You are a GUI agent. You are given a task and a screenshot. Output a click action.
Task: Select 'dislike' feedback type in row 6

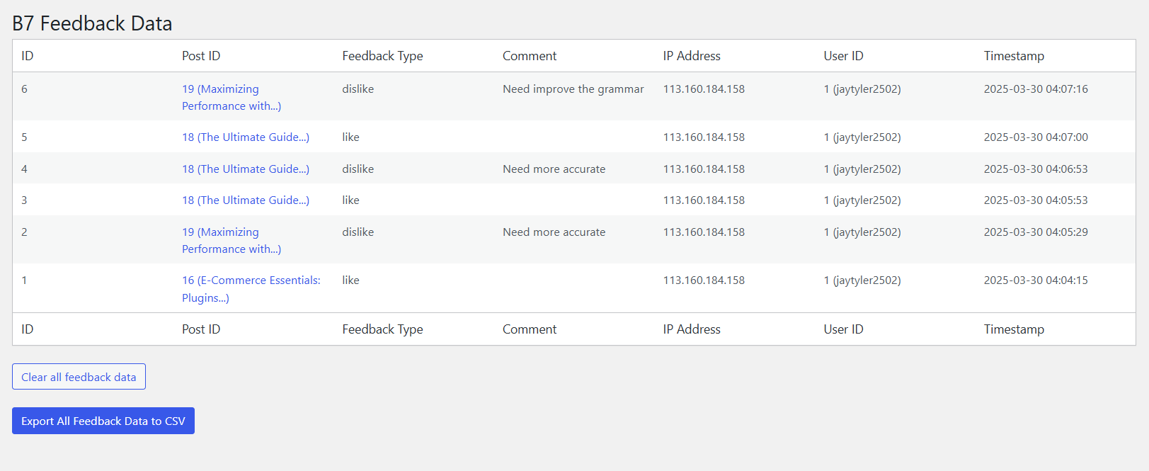[x=358, y=89]
